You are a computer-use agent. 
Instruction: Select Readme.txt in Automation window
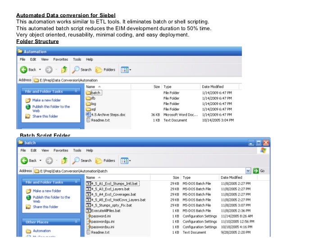point(98,120)
